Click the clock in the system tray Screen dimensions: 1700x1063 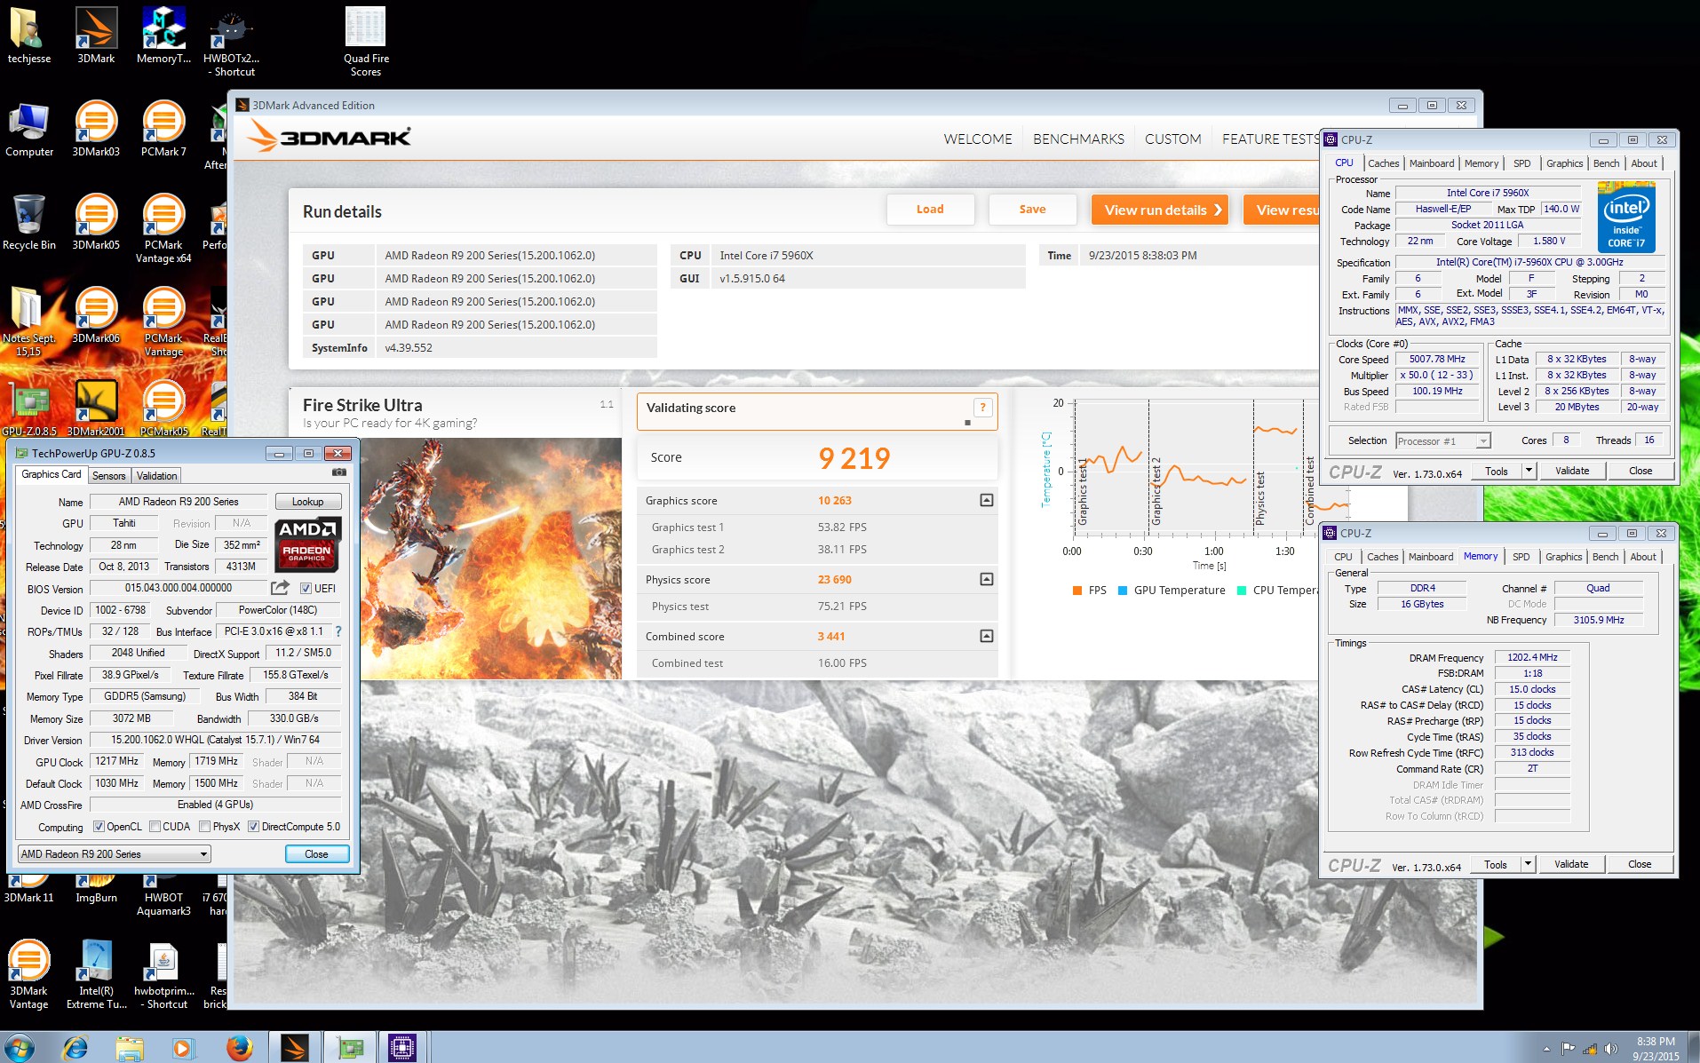(x=1656, y=1049)
